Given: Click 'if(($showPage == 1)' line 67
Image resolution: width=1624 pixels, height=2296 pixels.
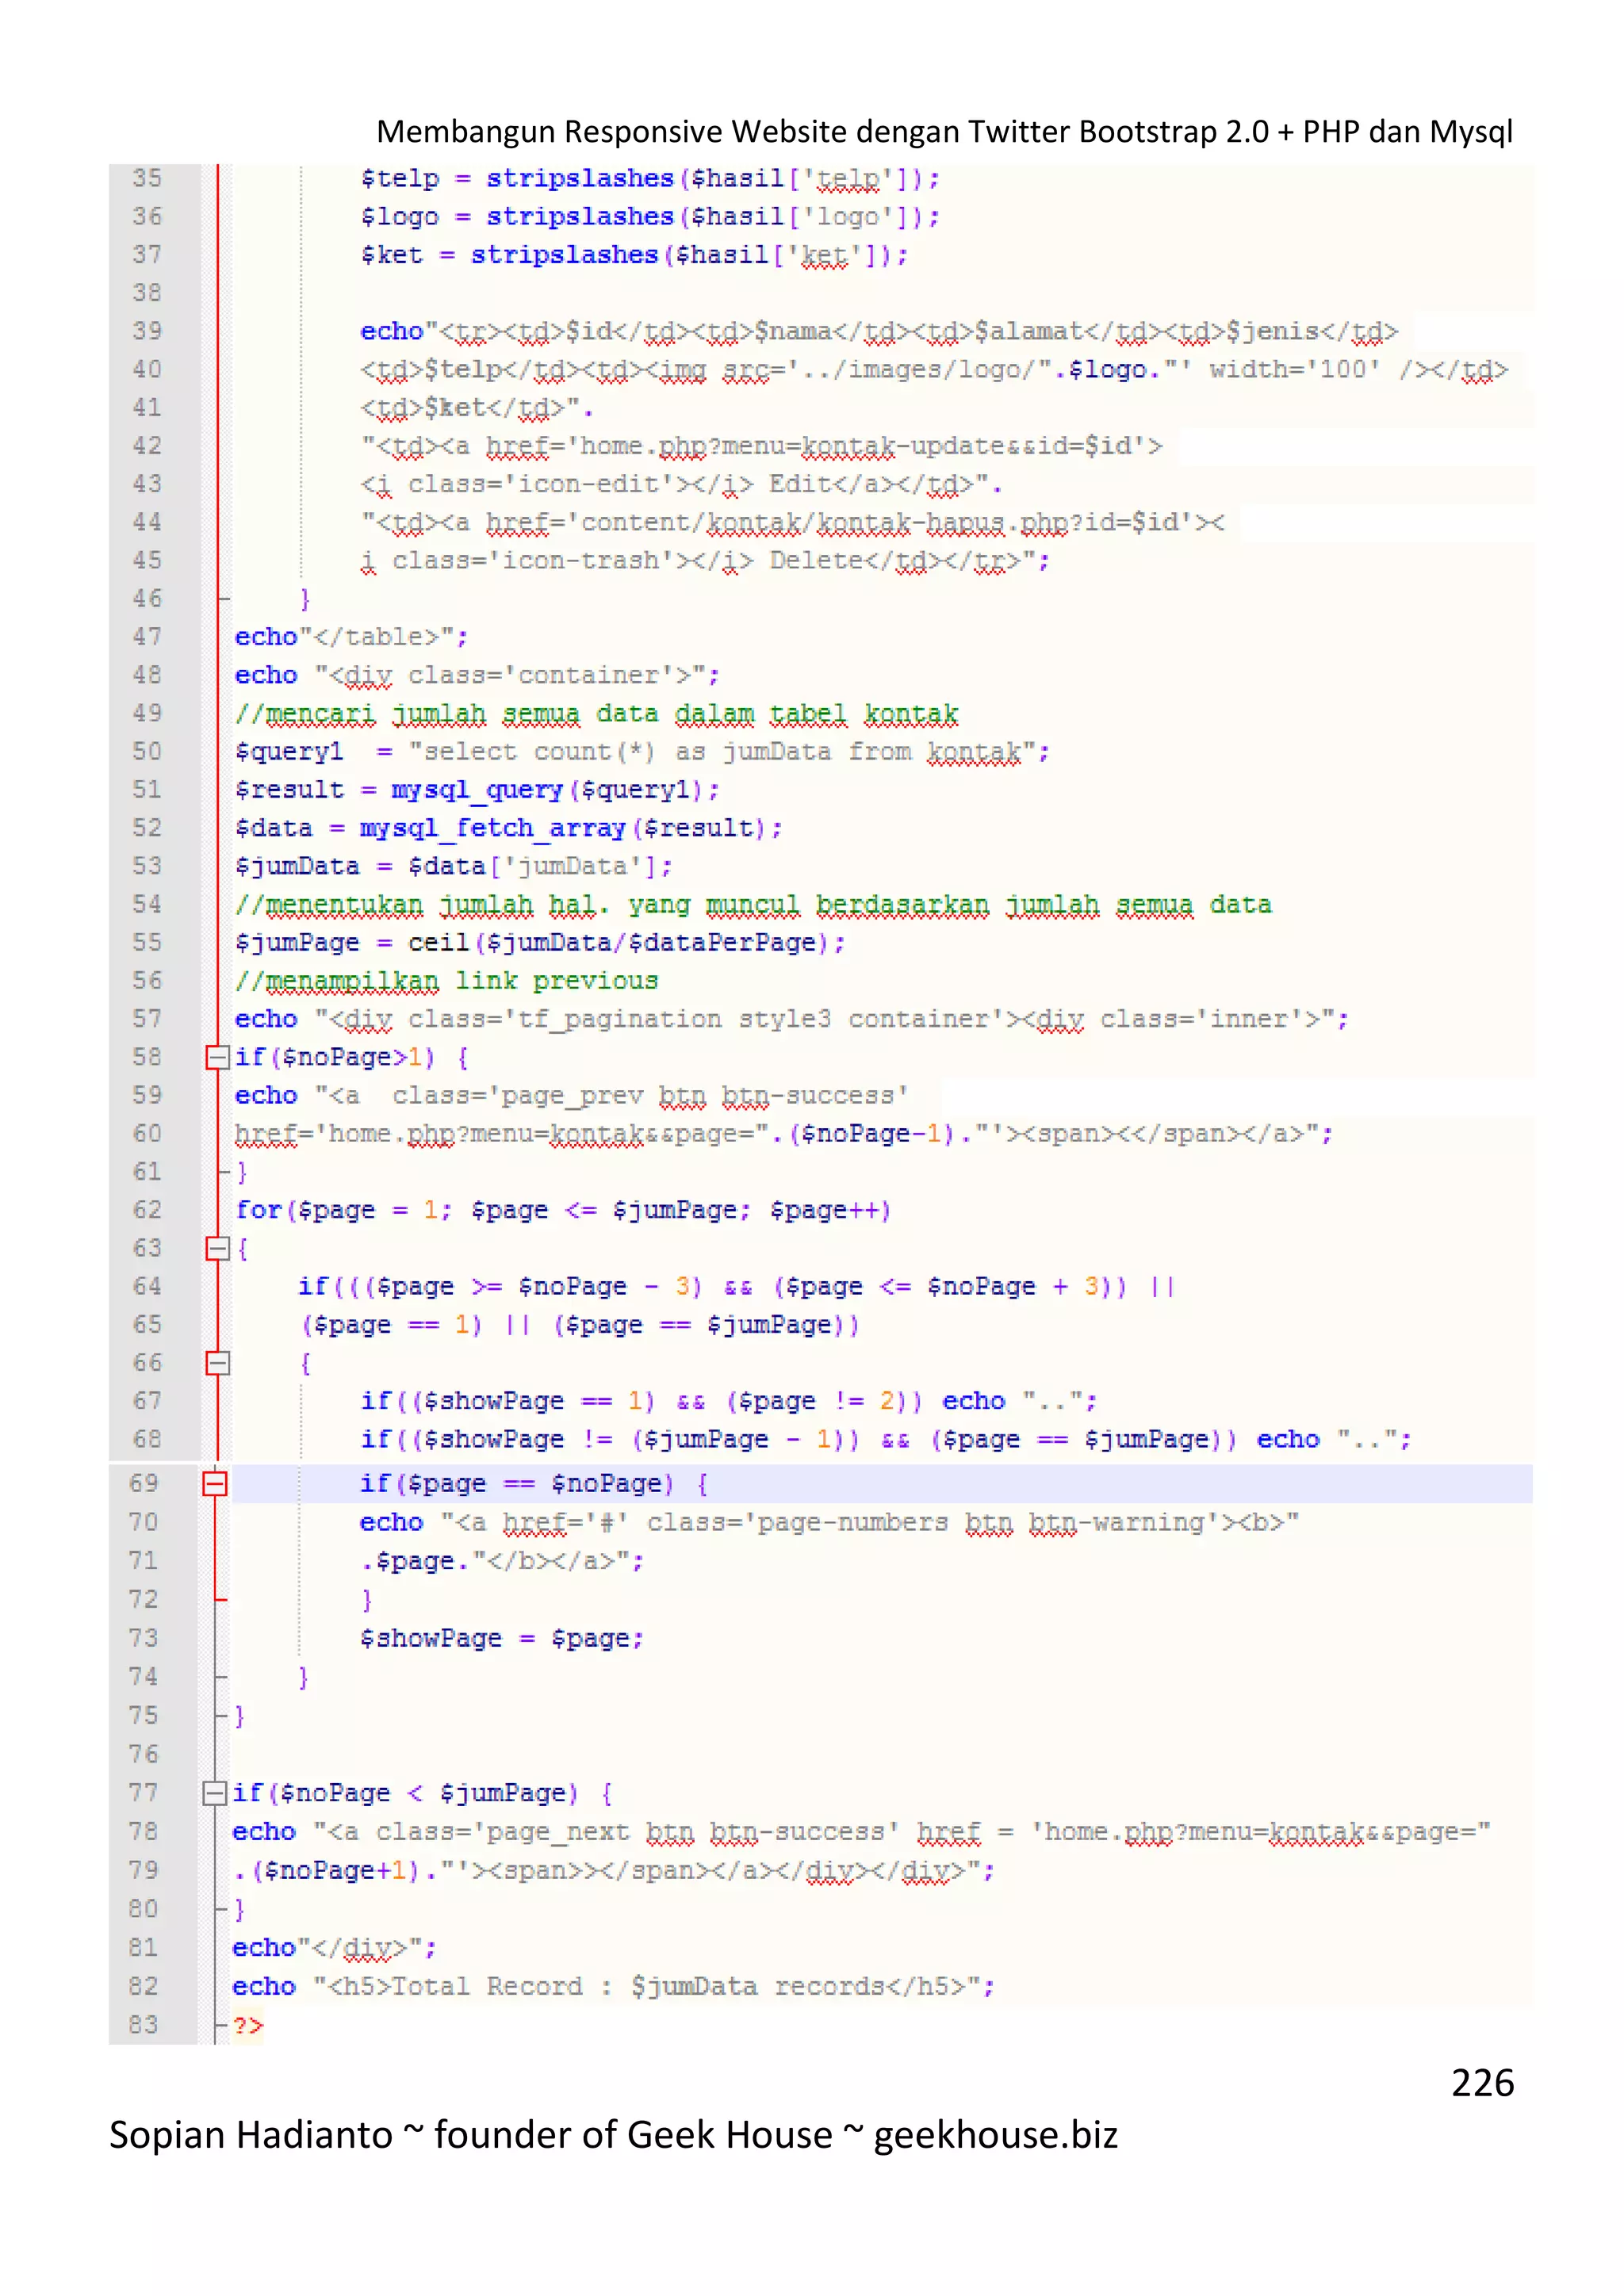Looking at the screenshot, I should tap(729, 1401).
